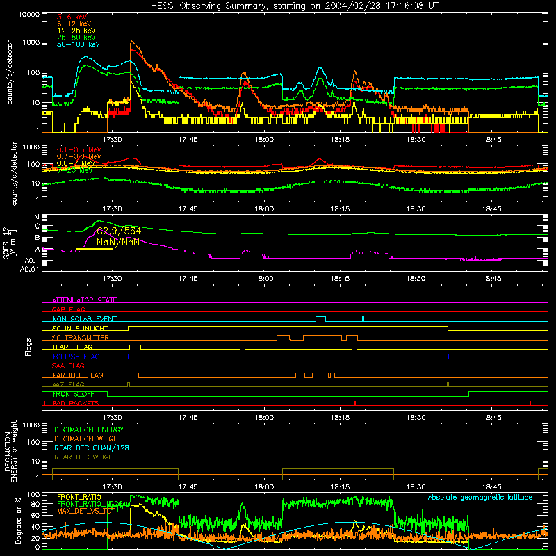This screenshot has height=556, width=556.
Task: Click the '10000' y-axis tick label
Action: (29, 15)
